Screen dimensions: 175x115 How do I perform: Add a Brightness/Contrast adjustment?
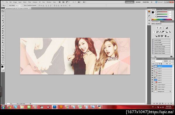157,28
